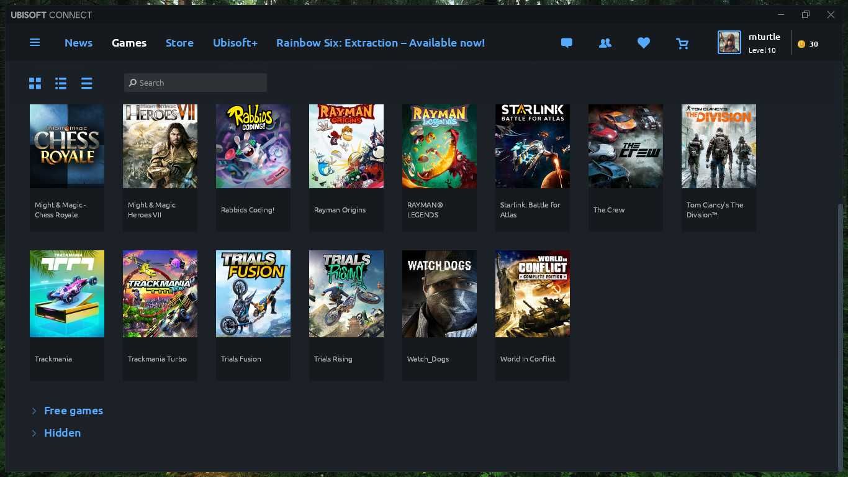Click the mturtle username text
This screenshot has width=848, height=477.
click(x=764, y=37)
